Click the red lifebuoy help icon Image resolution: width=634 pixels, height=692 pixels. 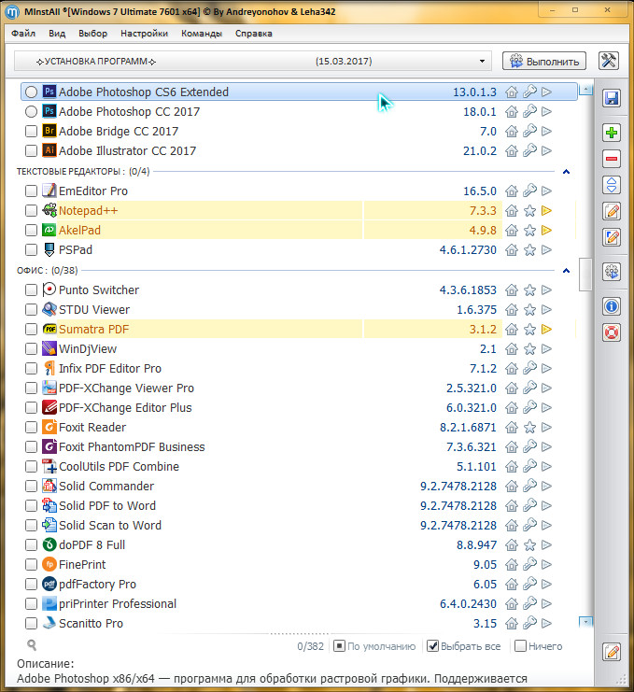[x=612, y=332]
